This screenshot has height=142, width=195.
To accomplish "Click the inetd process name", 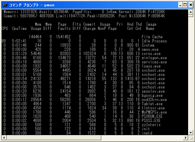I will (x=147, y=133).
